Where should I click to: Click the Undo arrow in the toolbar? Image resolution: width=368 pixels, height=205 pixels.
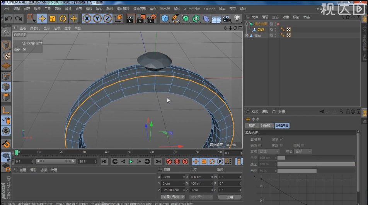click(x=8, y=18)
